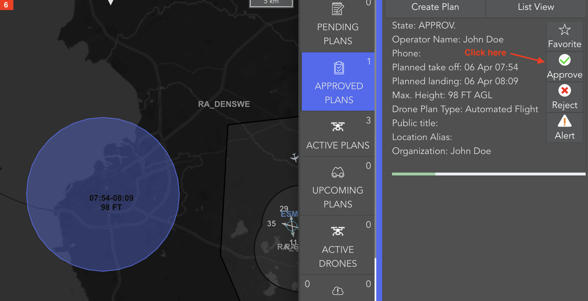Open the Active Plans drone icon

tap(338, 127)
